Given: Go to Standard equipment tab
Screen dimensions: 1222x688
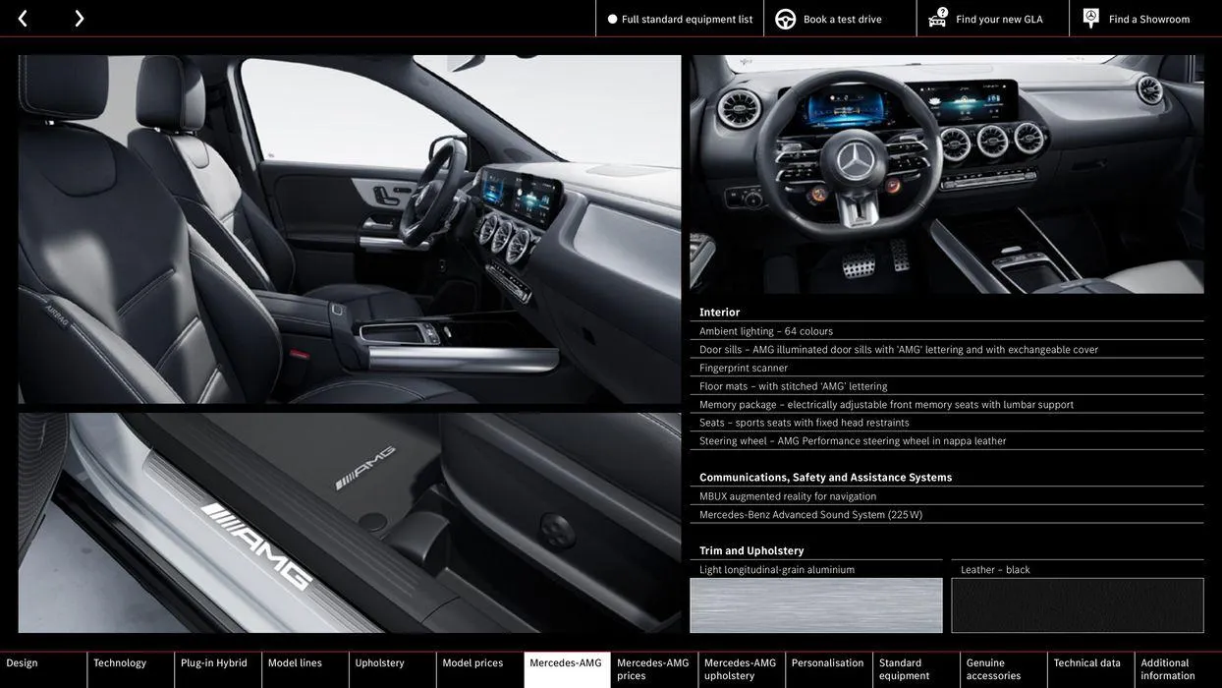Looking at the screenshot, I should click(x=916, y=670).
